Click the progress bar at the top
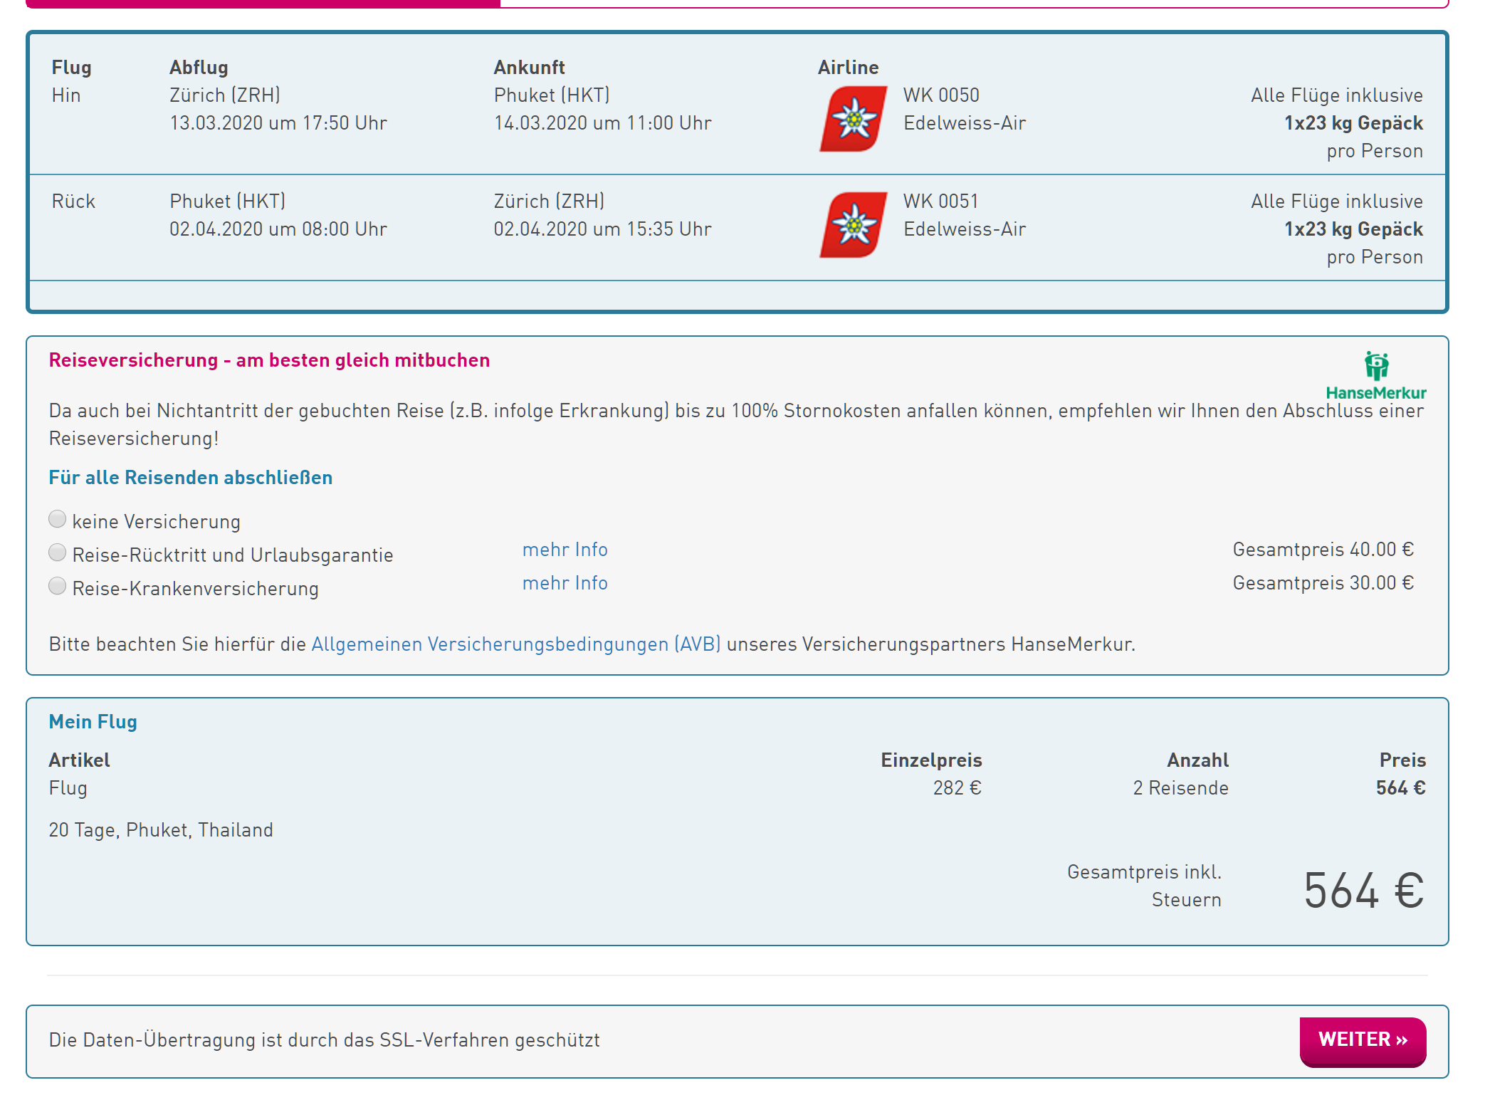 (263, 4)
